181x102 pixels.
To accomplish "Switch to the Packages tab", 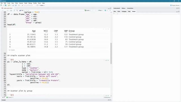I will 124,11.
